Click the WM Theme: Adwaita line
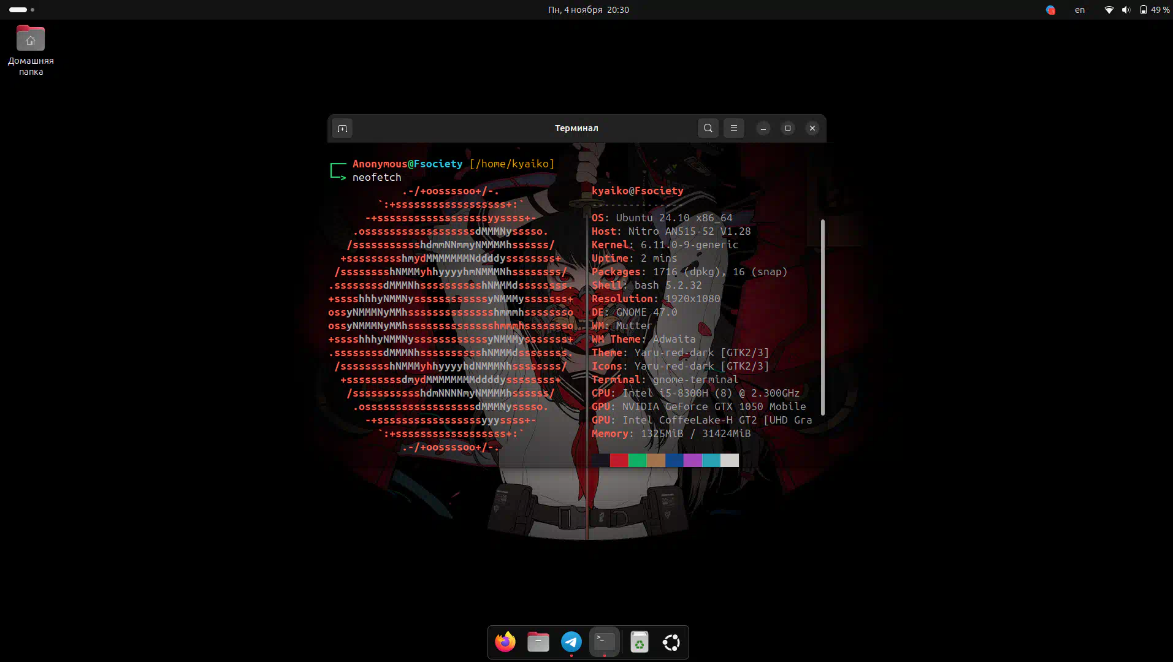This screenshot has height=662, width=1173. (643, 339)
